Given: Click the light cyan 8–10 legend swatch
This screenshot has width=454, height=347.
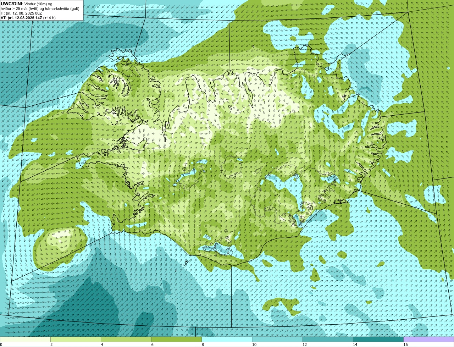Looking at the screenshot, I should point(227,339).
